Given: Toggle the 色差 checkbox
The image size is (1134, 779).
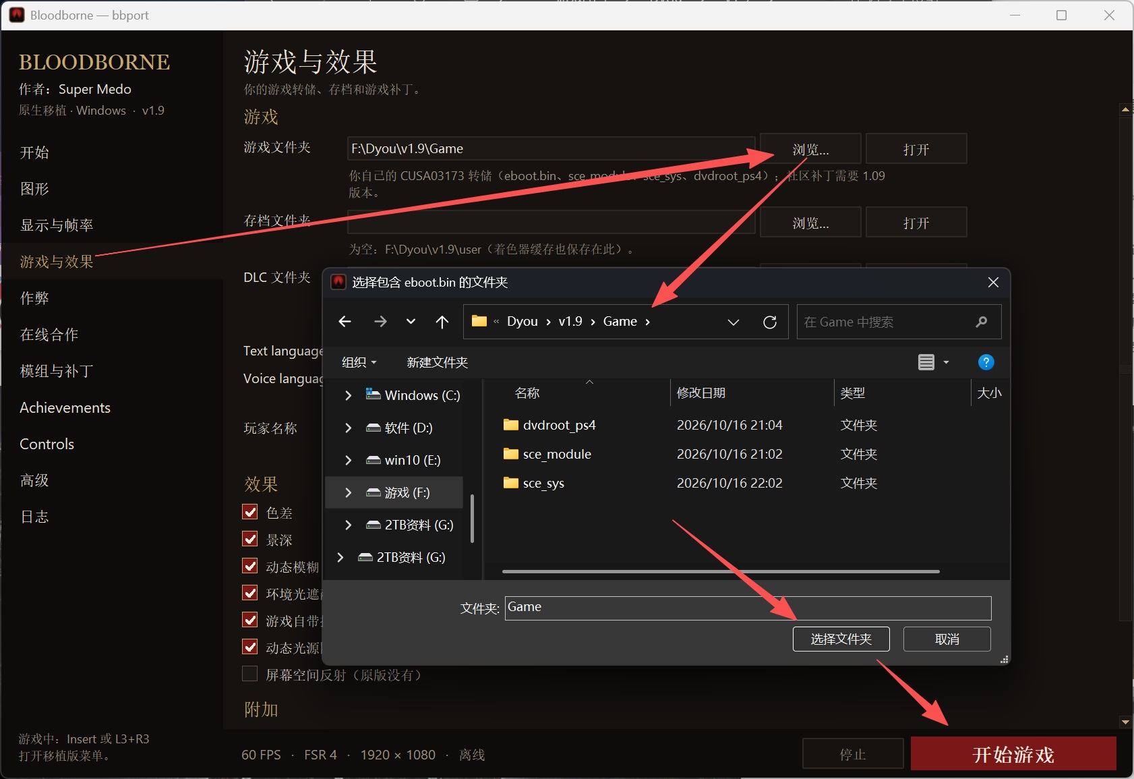Looking at the screenshot, I should pyautogui.click(x=250, y=512).
